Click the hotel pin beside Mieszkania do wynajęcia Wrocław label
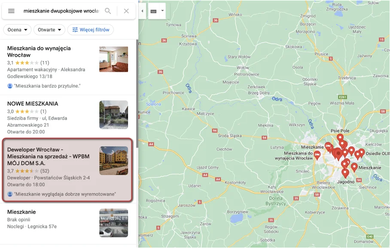The height and width of the screenshot is (248, 390). (x=317, y=155)
